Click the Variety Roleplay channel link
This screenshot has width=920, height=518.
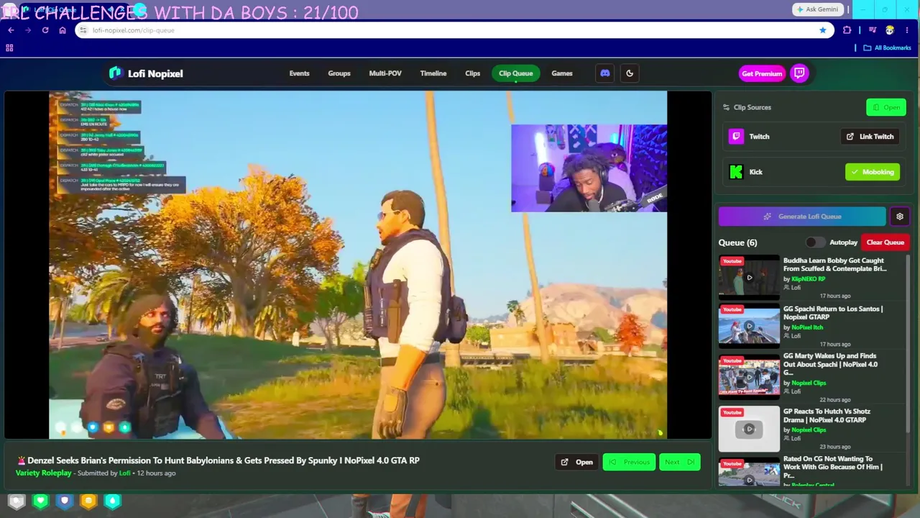44,473
